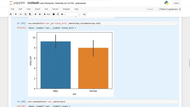Click the autosaved status text
190x107 pixels.
click(80, 3)
